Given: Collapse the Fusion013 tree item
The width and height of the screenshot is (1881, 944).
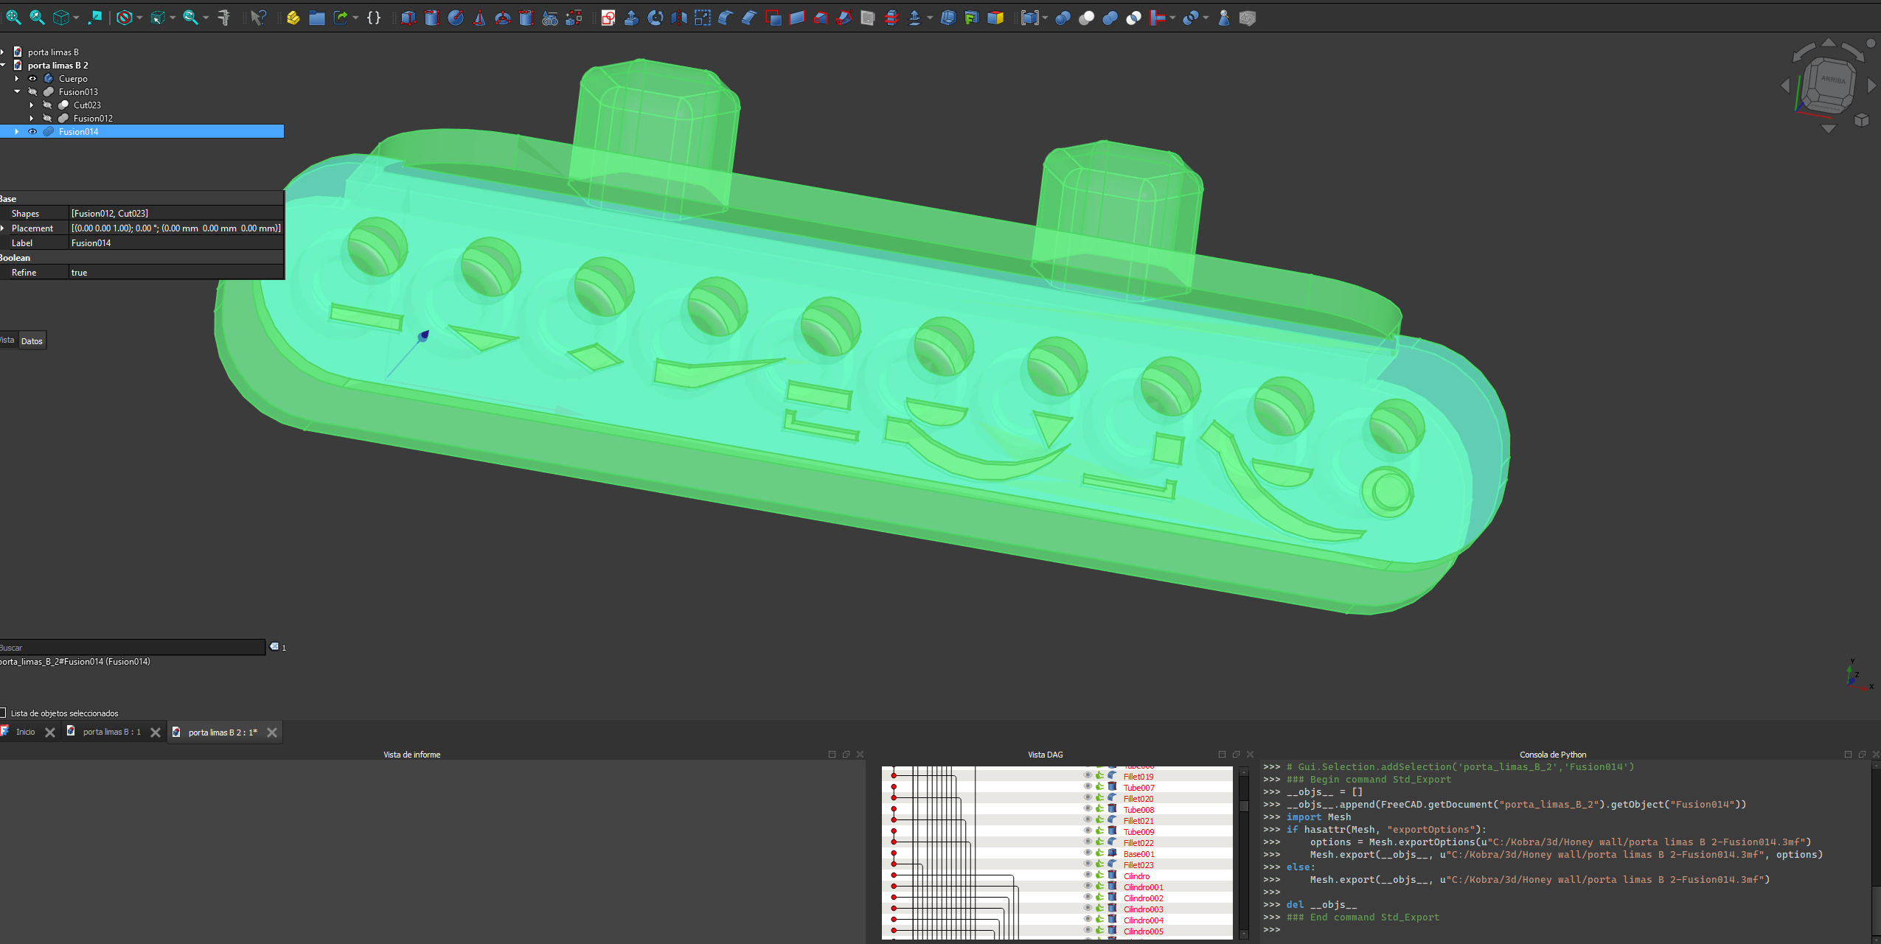Looking at the screenshot, I should click(x=17, y=92).
